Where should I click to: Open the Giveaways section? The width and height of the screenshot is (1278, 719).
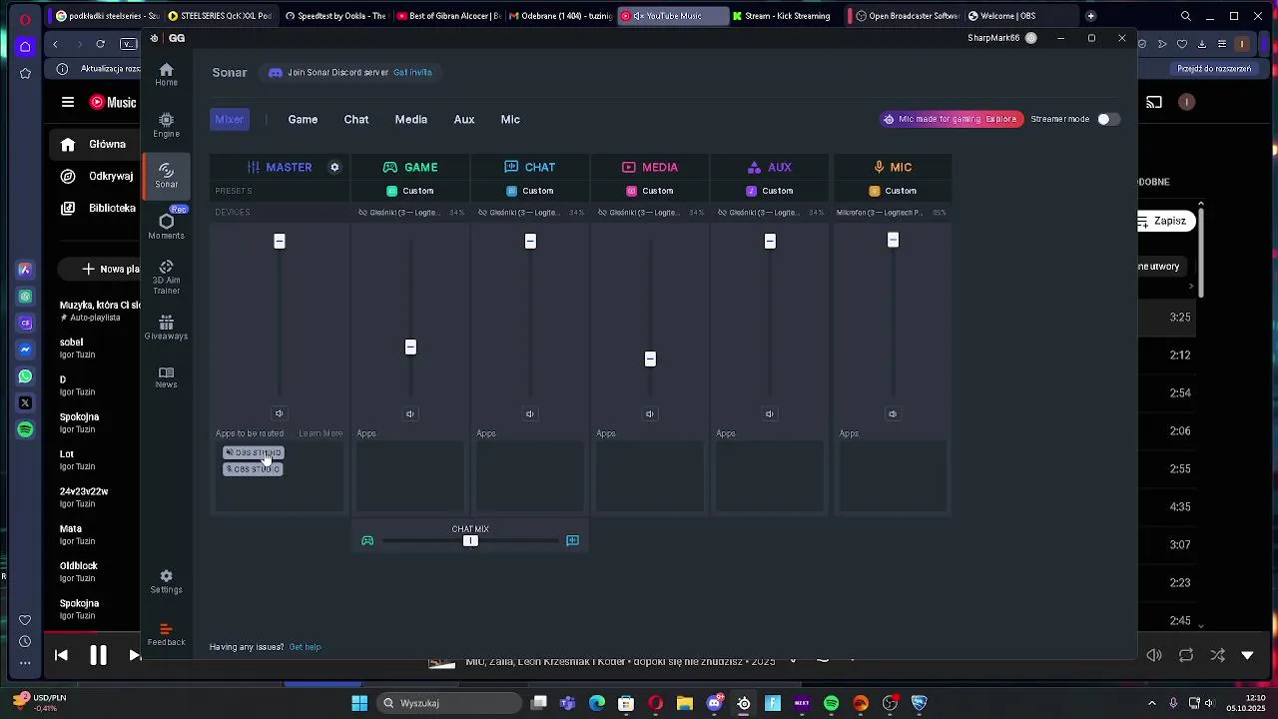[166, 328]
